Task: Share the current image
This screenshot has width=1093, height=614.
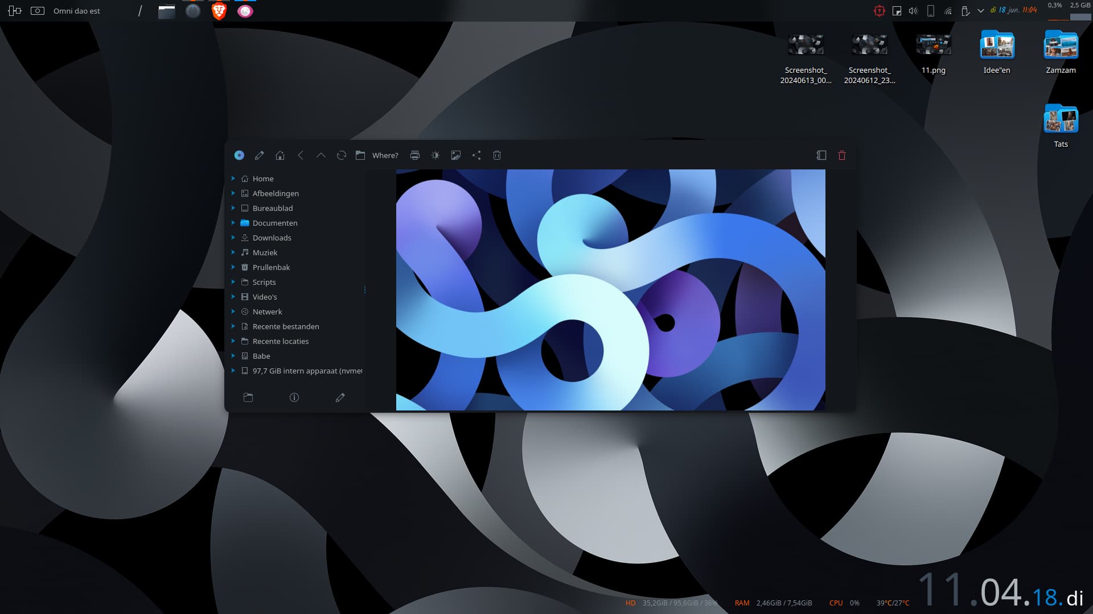Action: 476,155
